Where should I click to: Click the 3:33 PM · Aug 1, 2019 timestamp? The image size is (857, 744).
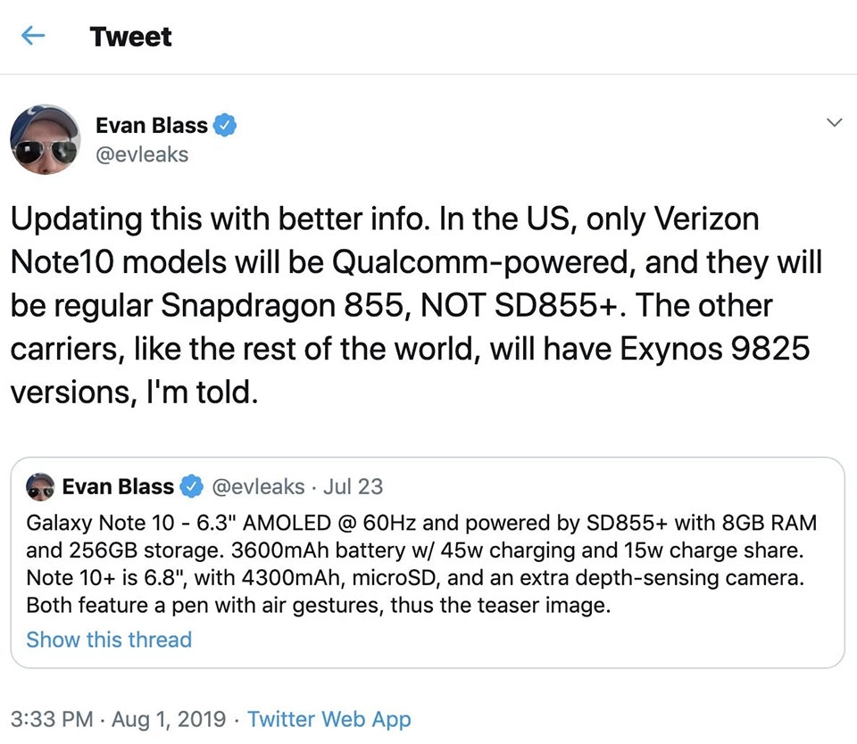tap(118, 719)
